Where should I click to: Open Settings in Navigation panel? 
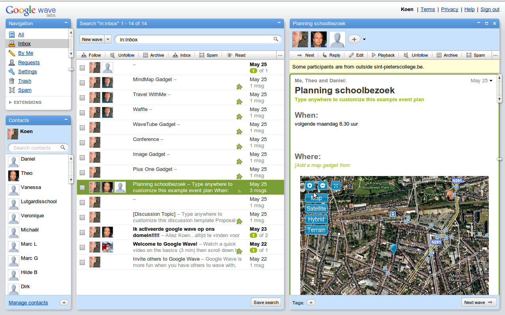[x=27, y=72]
